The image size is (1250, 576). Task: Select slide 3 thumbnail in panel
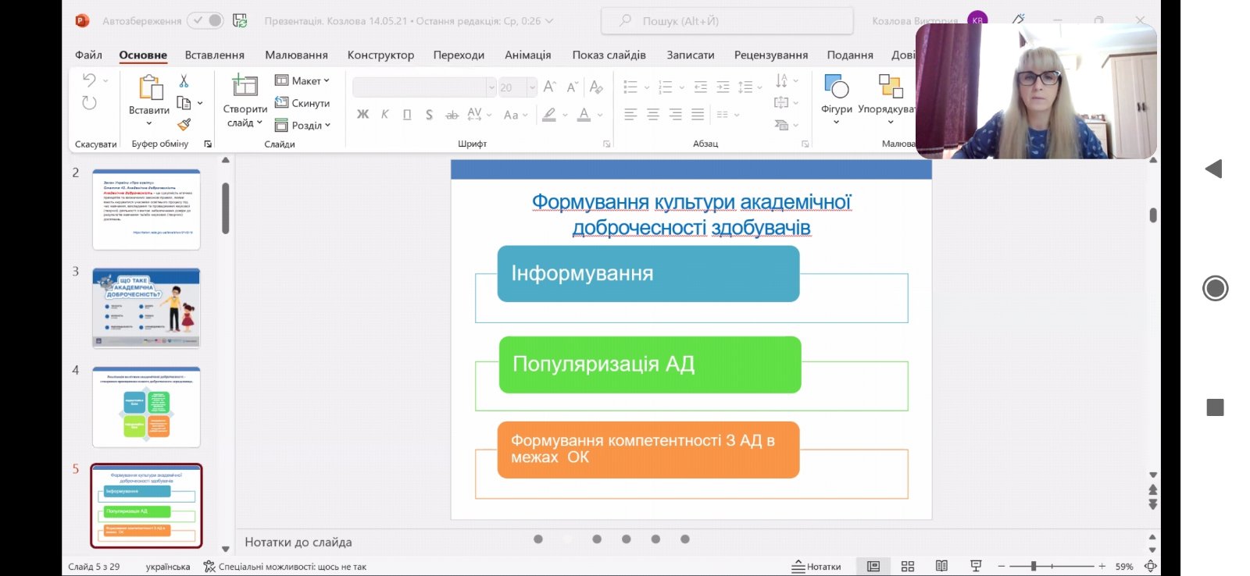coord(146,308)
